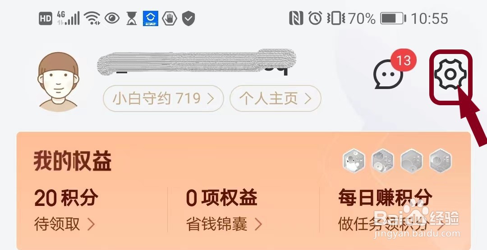This screenshot has height=250, width=487.
Task: Go to 个人主页 personal homepage
Action: click(275, 98)
